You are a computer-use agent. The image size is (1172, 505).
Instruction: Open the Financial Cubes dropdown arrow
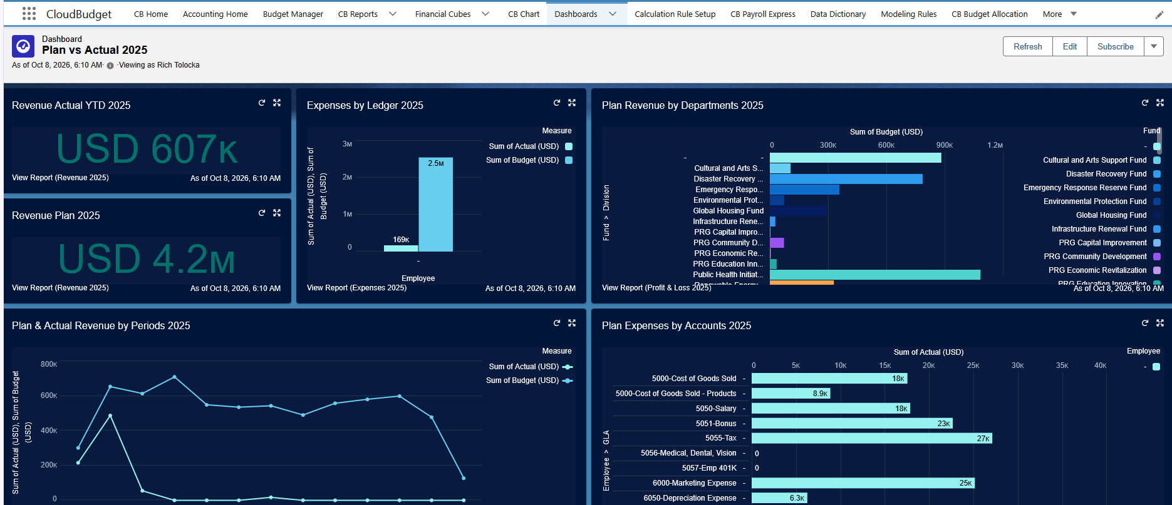[485, 14]
